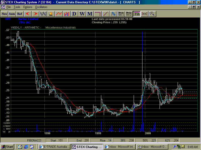The image size is (201, 150).
Task: Click the FPO 40C security type label
Action: tap(25, 22)
